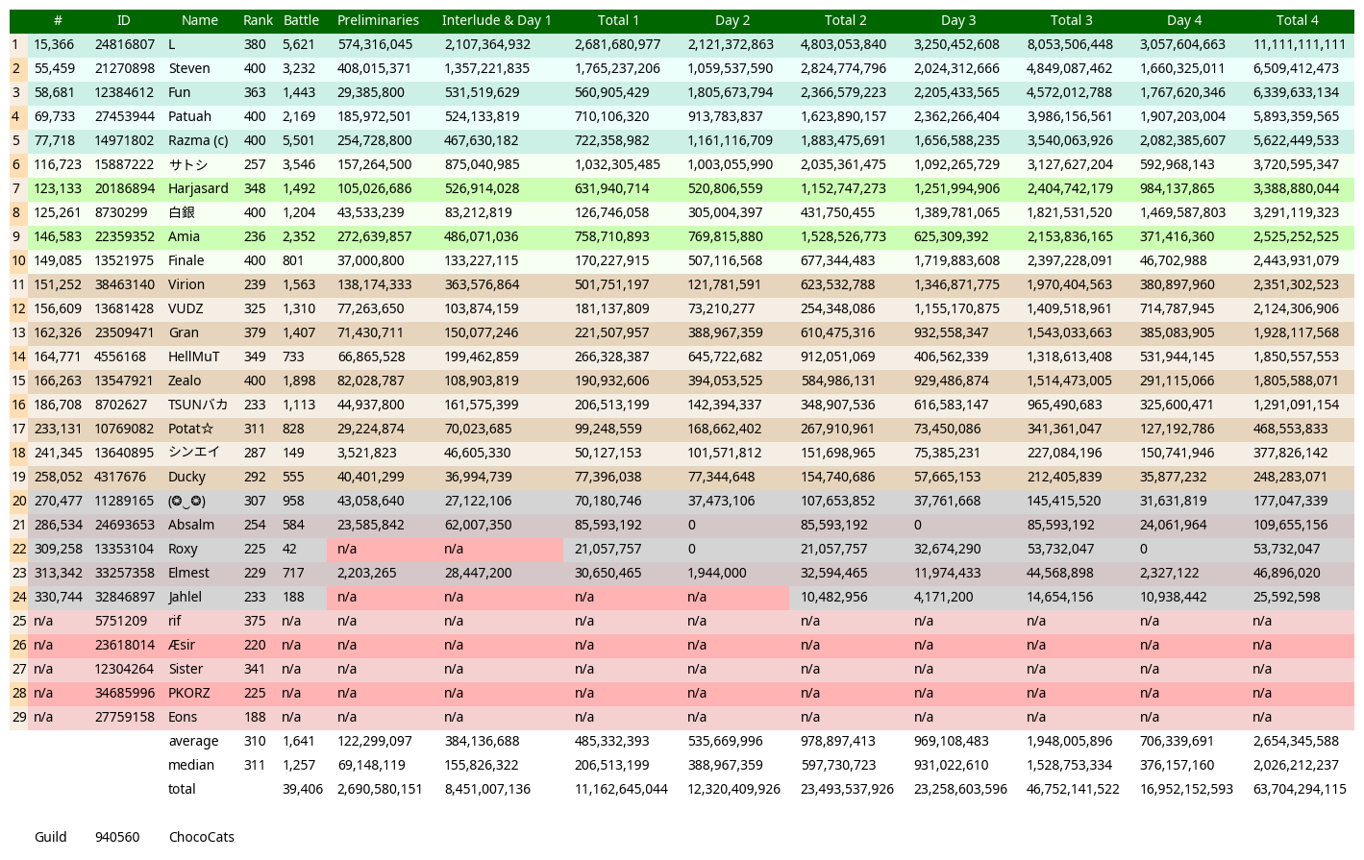Click the name cell Harjasard
Image resolution: width=1364 pixels, height=860 pixels.
[x=199, y=188]
